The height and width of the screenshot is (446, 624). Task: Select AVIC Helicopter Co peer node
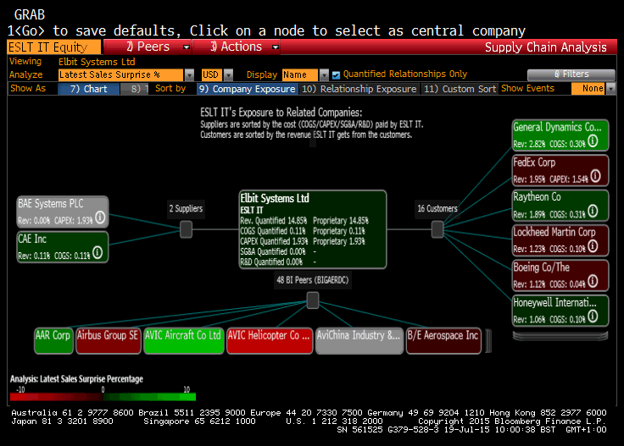pyautogui.click(x=270, y=340)
